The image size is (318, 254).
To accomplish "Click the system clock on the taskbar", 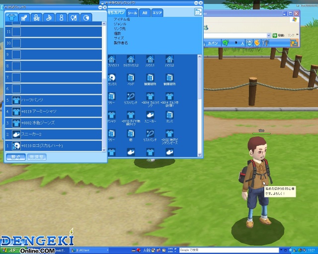I will coord(311,251).
